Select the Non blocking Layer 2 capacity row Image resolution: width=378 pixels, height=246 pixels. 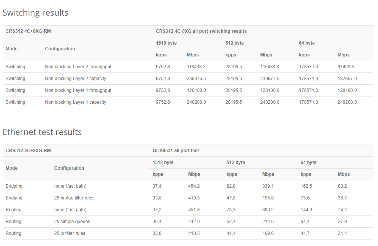[75, 79]
